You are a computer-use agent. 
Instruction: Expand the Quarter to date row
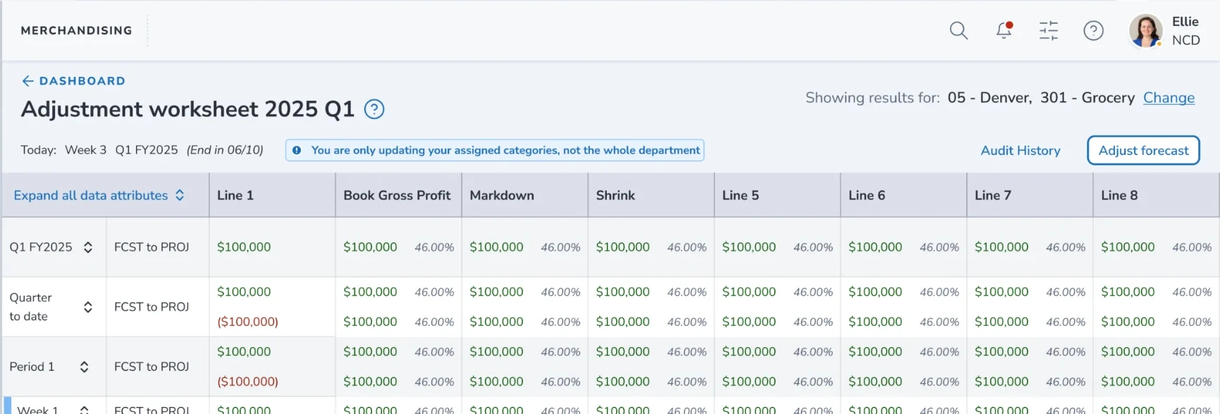click(x=88, y=307)
